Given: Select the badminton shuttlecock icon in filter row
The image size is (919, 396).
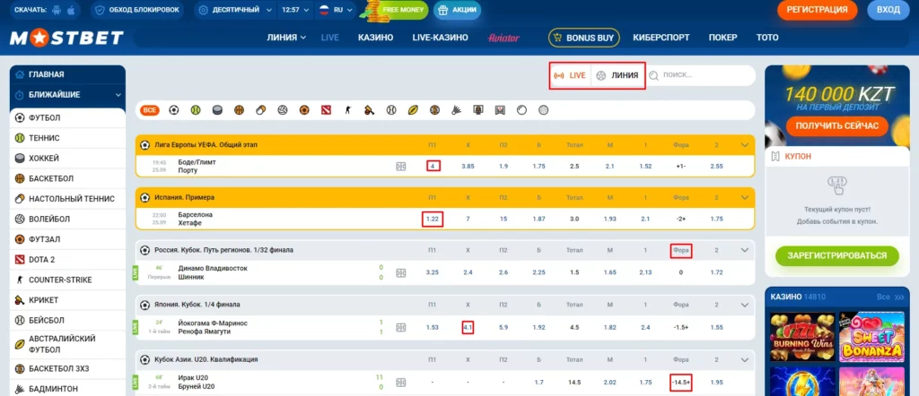Looking at the screenshot, I should (457, 110).
